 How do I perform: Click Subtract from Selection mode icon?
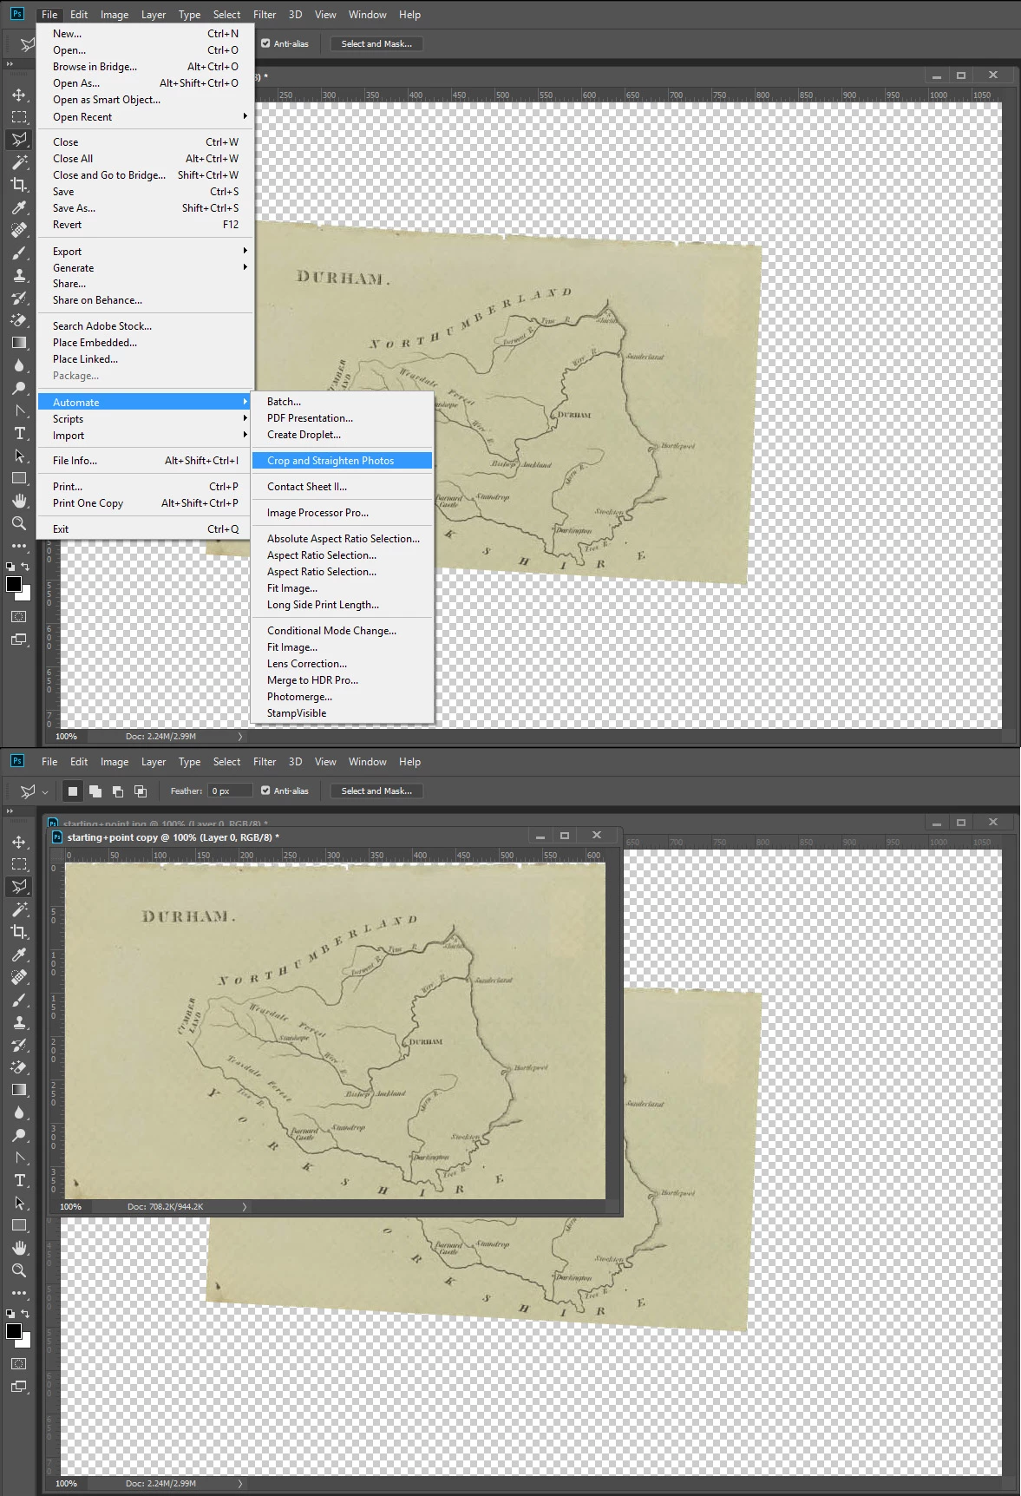(x=118, y=791)
